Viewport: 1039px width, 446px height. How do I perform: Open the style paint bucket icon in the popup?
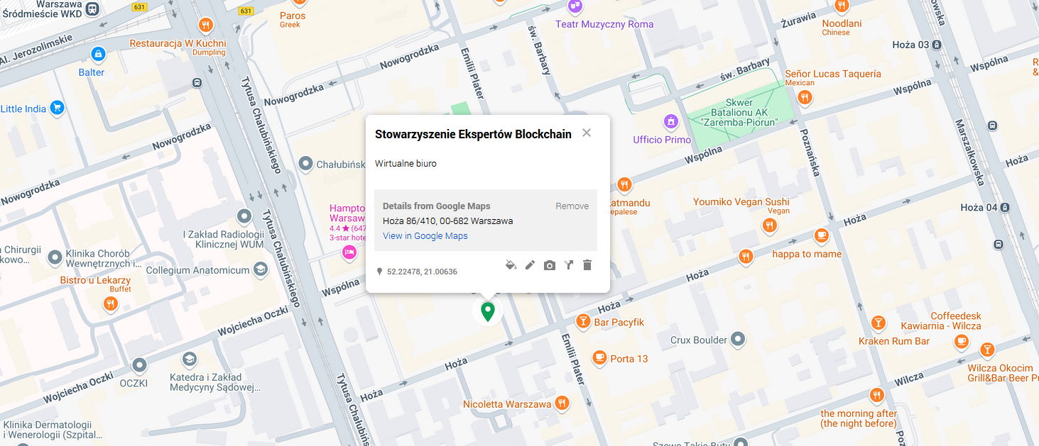coord(511,265)
